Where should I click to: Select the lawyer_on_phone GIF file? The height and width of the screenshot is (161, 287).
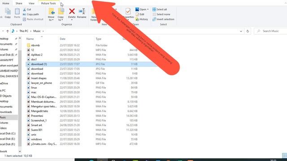pyautogui.click(x=41, y=83)
